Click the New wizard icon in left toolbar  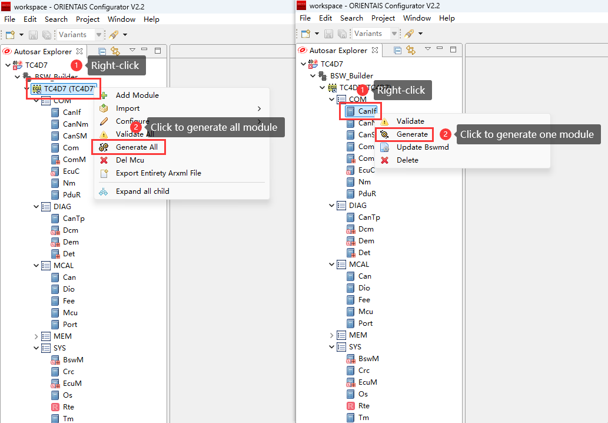tap(10, 35)
